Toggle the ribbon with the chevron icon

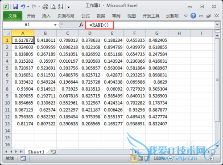(x=186, y=16)
